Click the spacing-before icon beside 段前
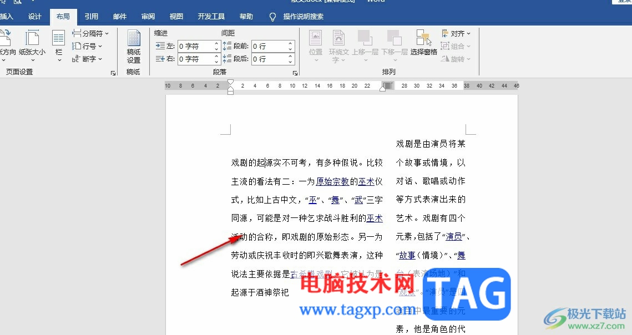 (x=227, y=46)
